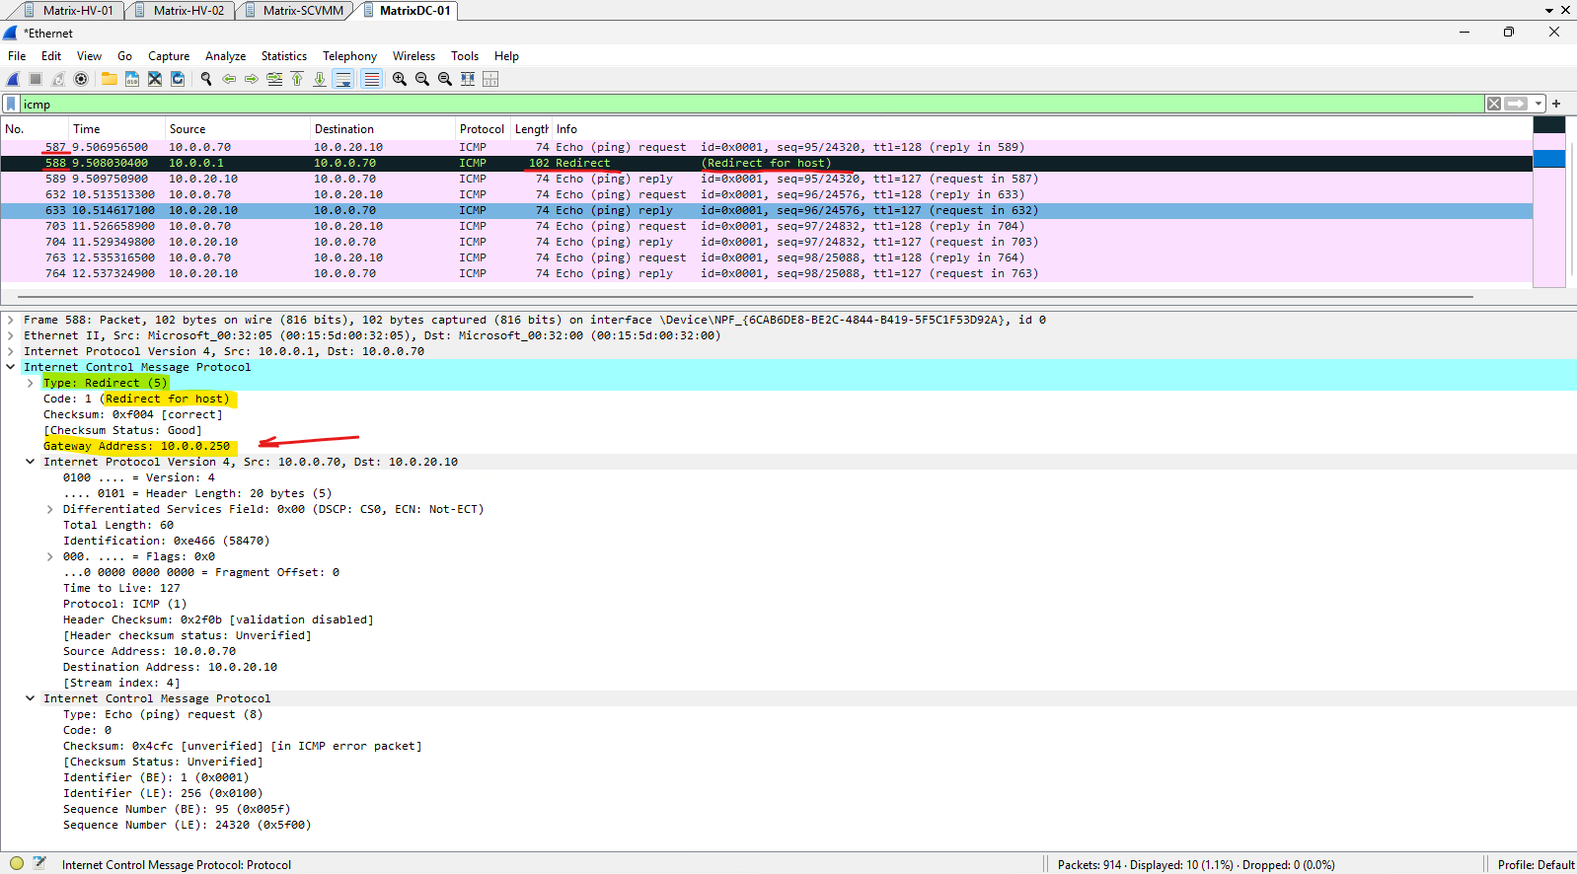Screen dimensions: 1577x874
Task: Sort packets by the No. column
Action: 35,129
